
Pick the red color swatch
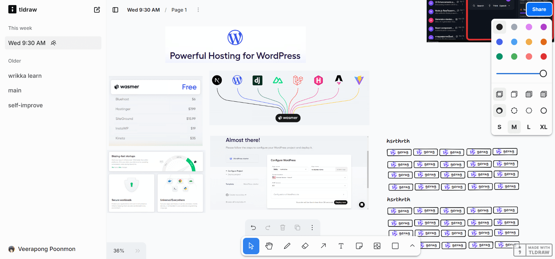(x=544, y=57)
